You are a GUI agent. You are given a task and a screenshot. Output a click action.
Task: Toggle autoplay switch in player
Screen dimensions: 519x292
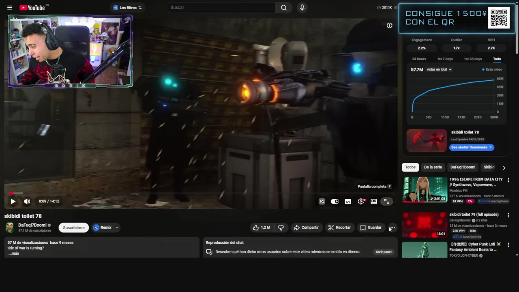click(335, 201)
